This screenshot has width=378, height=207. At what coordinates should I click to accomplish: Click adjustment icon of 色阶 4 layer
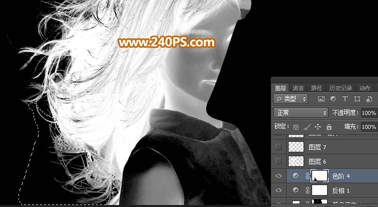click(296, 176)
